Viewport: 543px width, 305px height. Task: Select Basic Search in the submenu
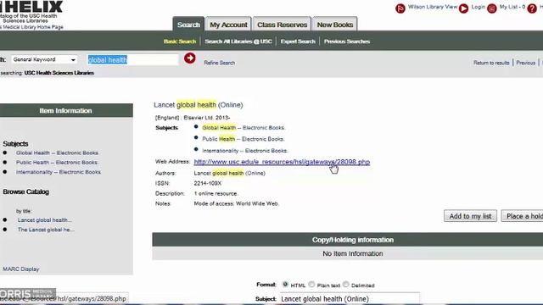[180, 42]
